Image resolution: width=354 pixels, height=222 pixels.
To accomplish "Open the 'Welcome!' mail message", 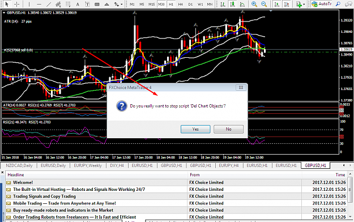I will pyautogui.click(x=176, y=182).
